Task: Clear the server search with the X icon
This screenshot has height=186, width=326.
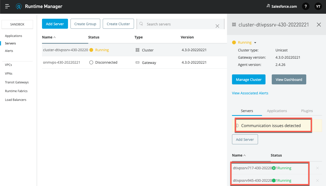Action: coord(217,25)
